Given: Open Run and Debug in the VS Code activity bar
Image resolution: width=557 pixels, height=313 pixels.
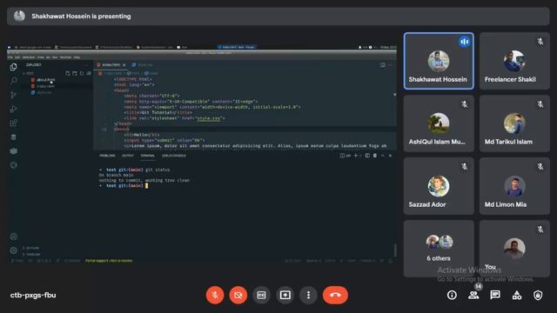Looking at the screenshot, I should pyautogui.click(x=14, y=109).
